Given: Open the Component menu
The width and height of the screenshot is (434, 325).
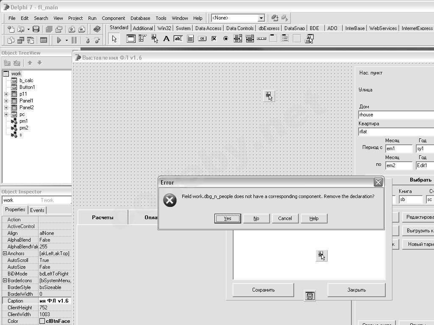Looking at the screenshot, I should coord(113,18).
